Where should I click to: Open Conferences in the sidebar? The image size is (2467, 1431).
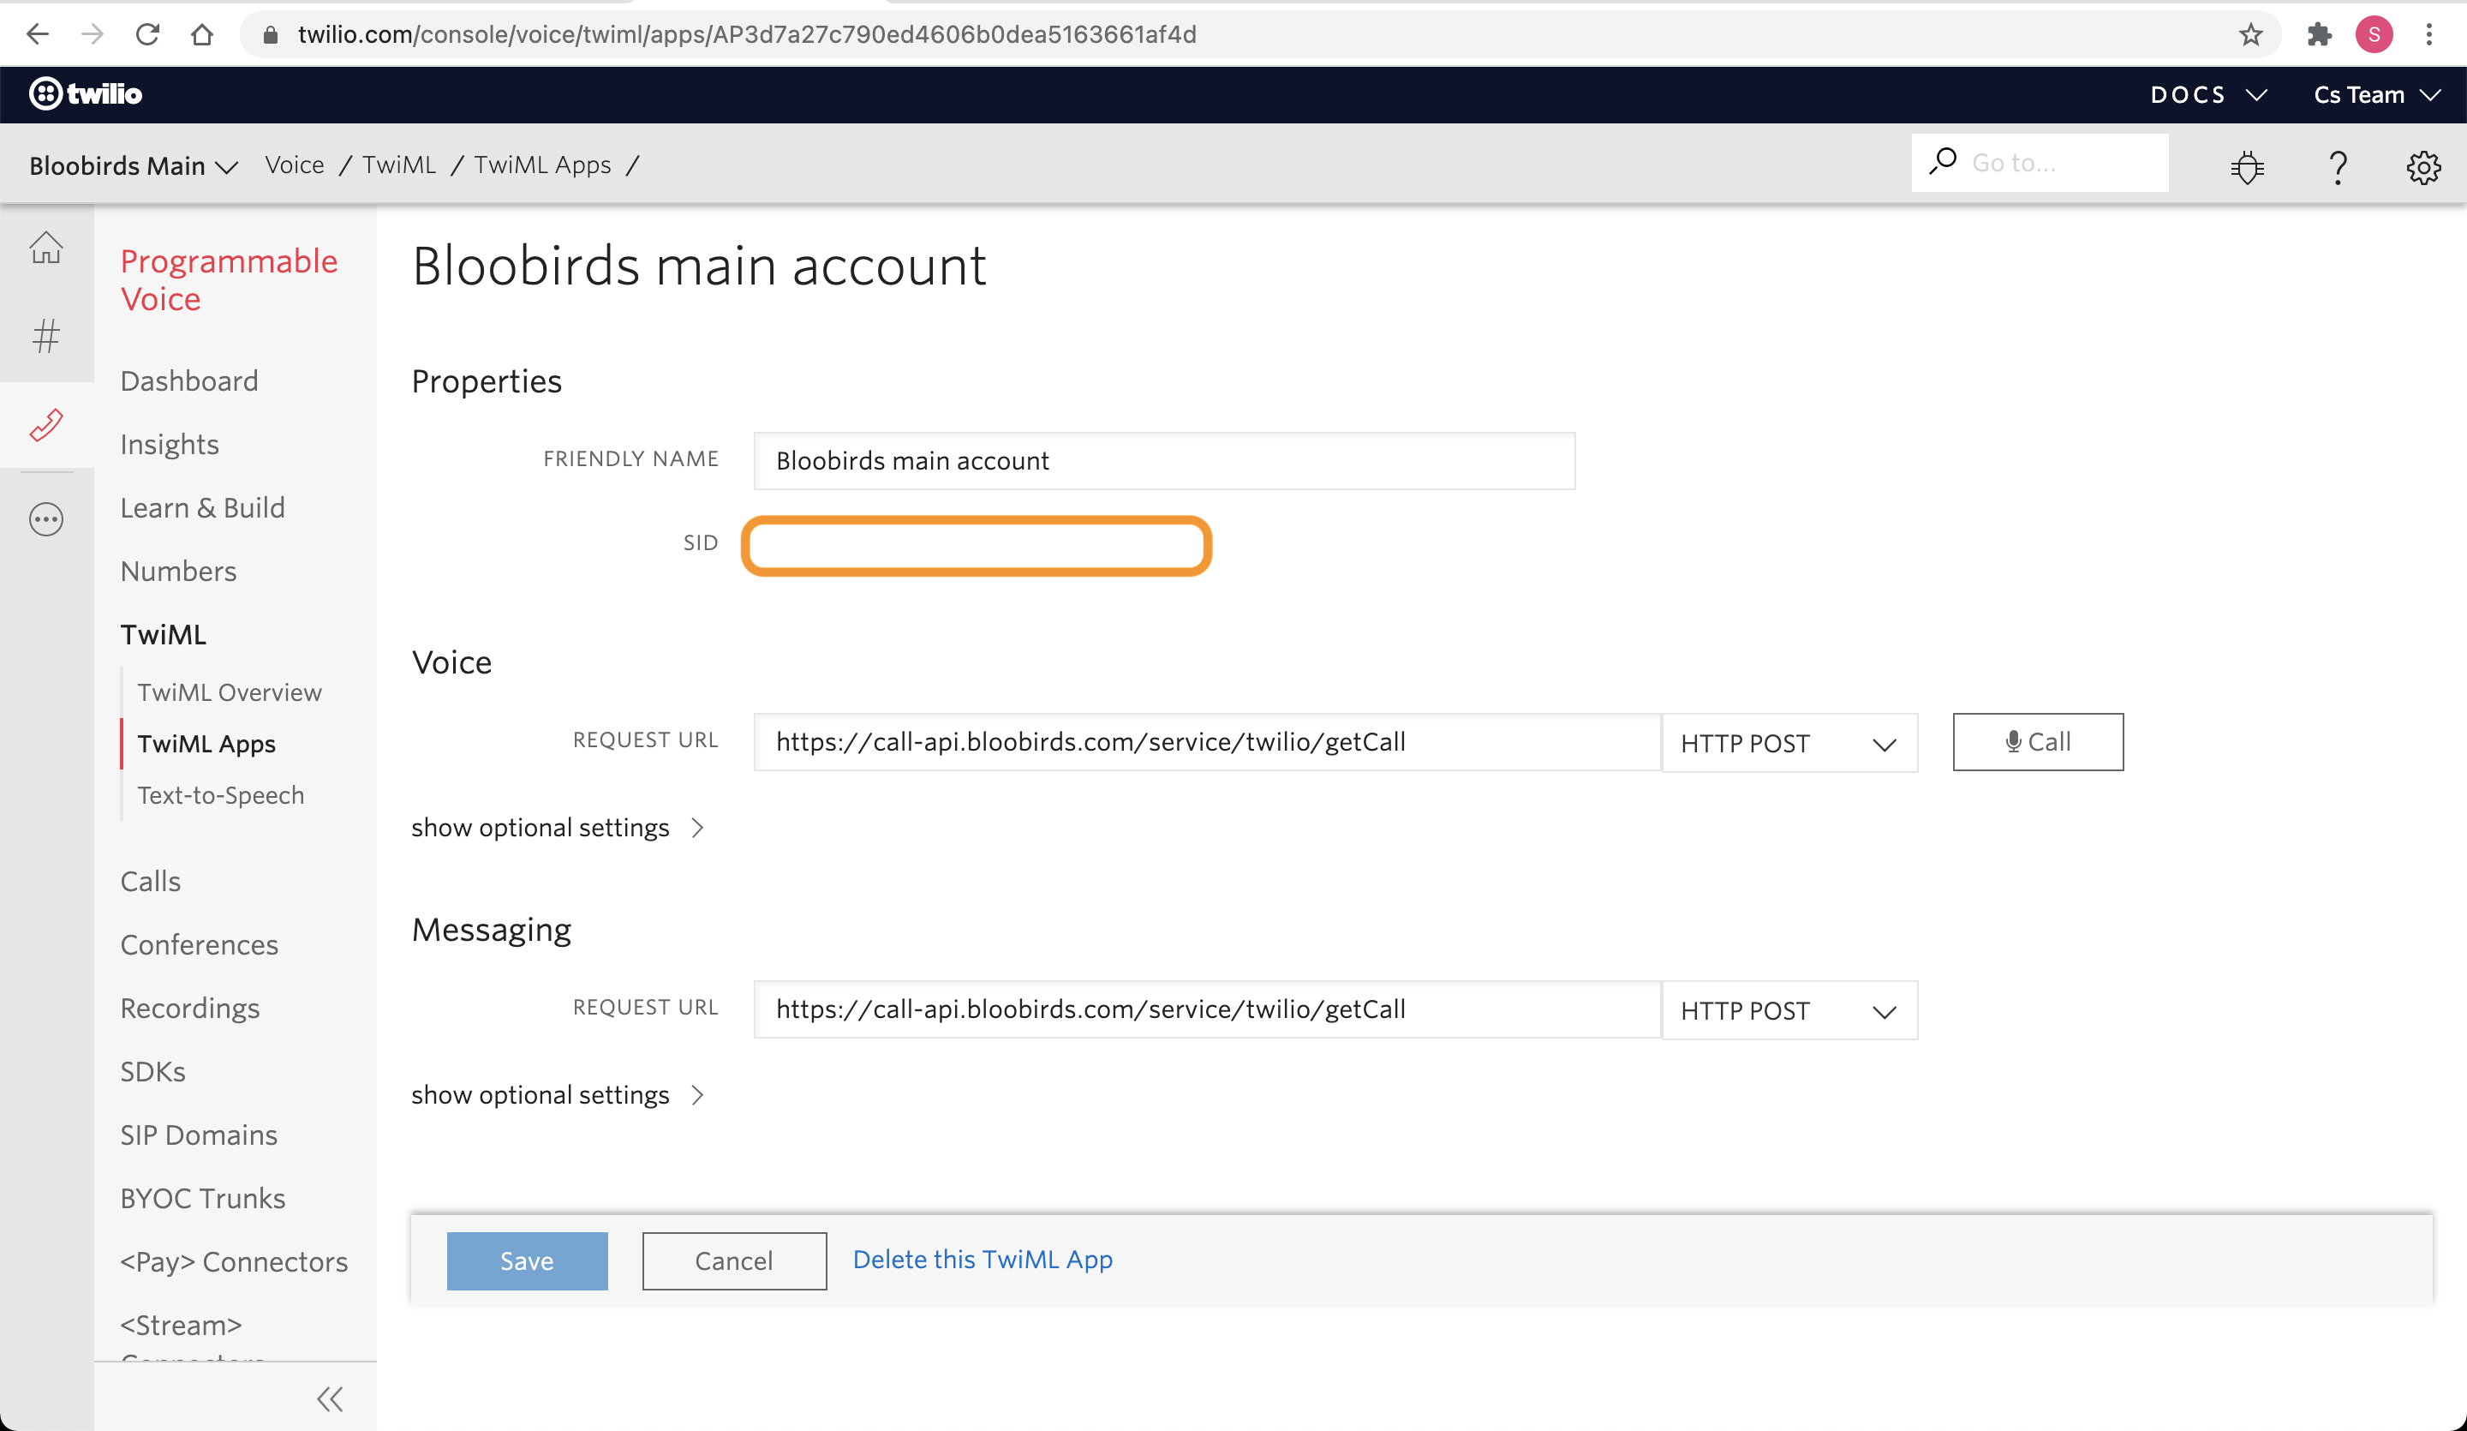200,945
